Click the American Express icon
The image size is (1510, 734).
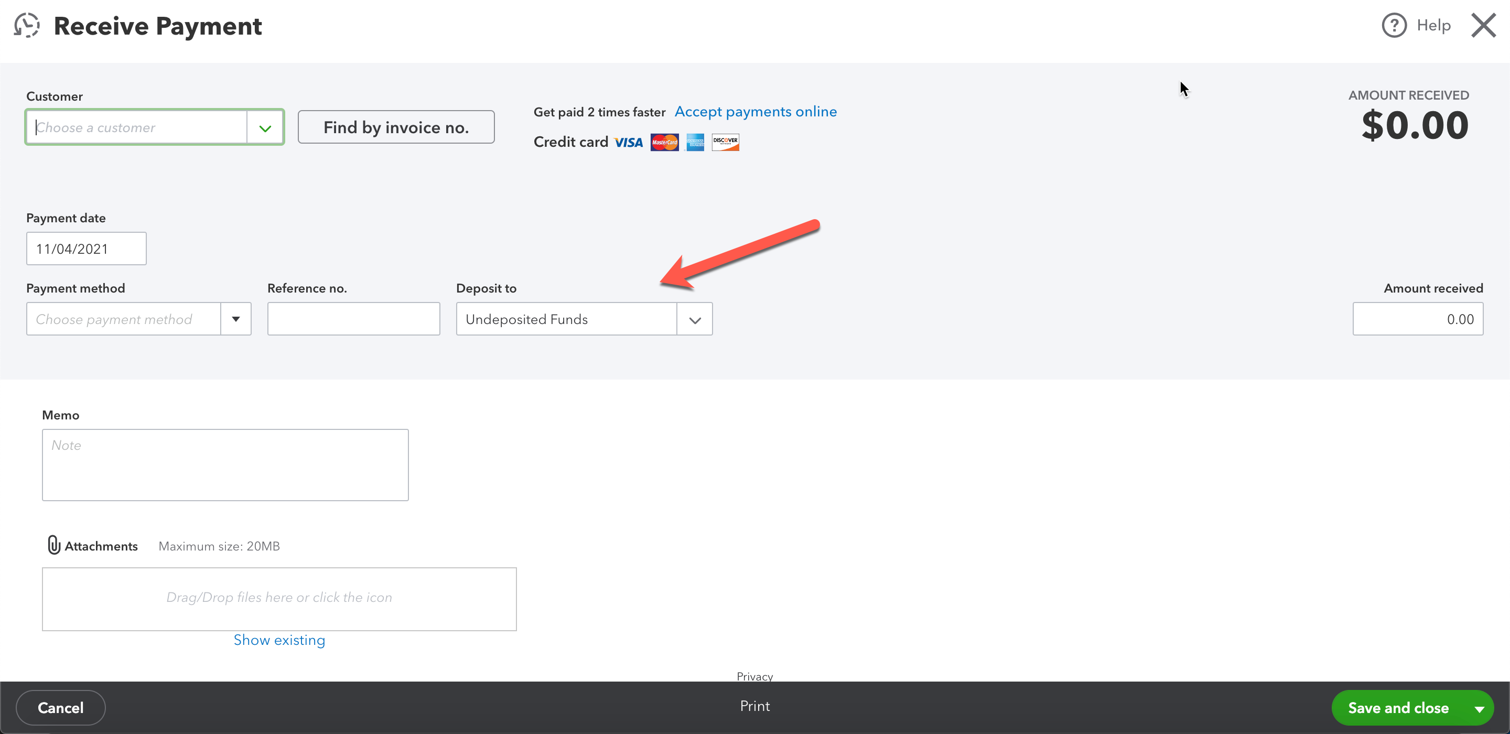695,142
